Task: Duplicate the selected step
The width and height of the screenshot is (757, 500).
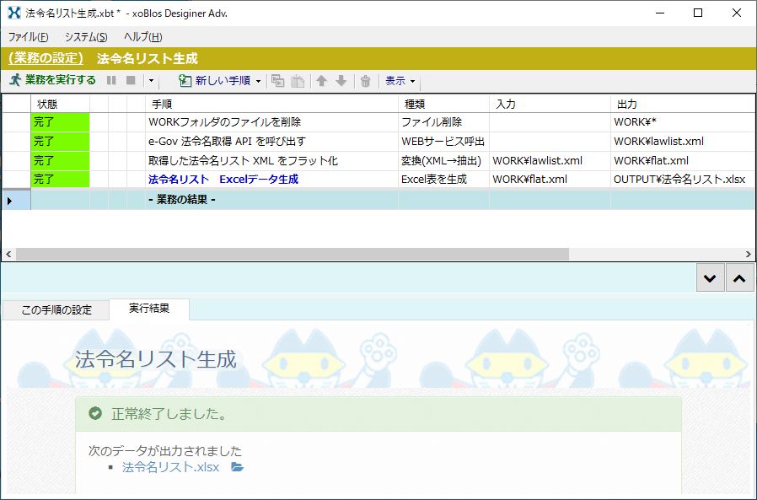Action: pyautogui.click(x=277, y=81)
